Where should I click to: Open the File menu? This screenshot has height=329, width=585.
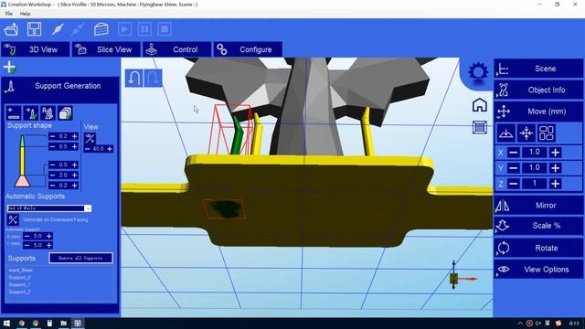[x=9, y=14]
